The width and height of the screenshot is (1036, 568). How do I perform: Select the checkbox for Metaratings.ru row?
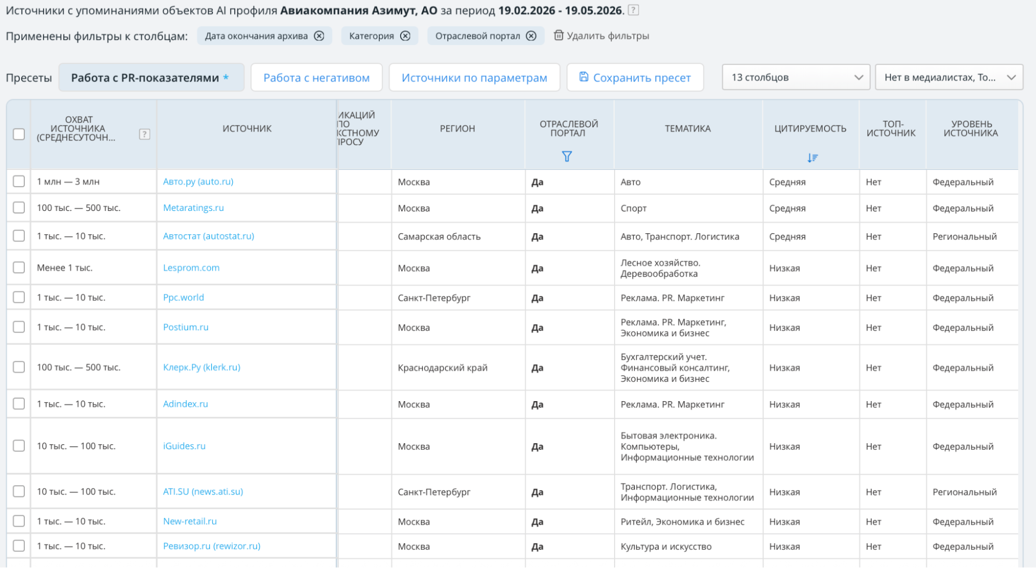[19, 208]
